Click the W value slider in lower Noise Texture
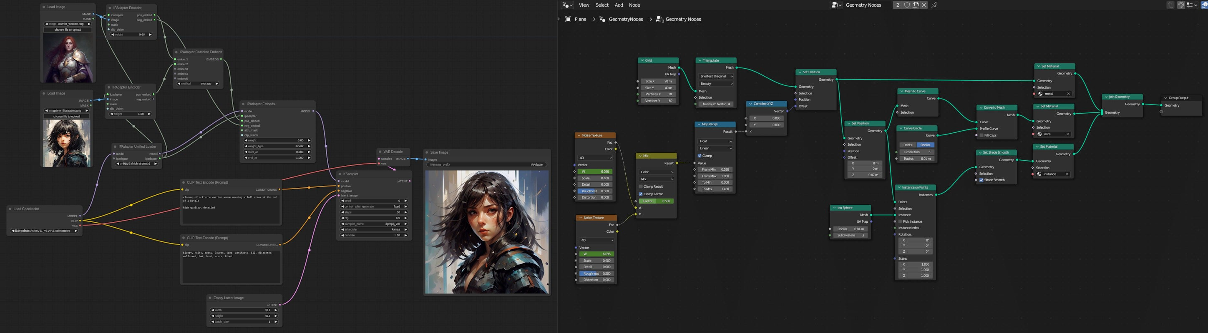The image size is (1208, 333). click(x=597, y=254)
